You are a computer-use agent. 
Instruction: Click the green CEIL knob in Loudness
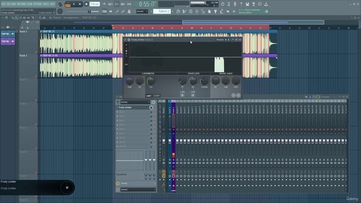point(151,81)
